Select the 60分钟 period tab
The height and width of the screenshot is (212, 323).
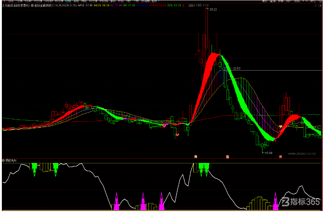click(x=59, y=1)
